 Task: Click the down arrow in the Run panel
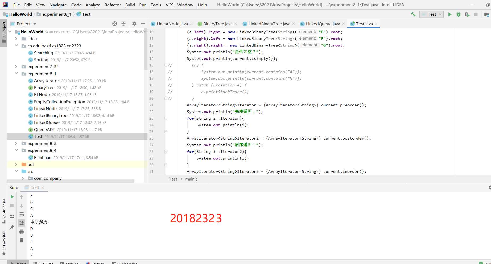[22, 206]
